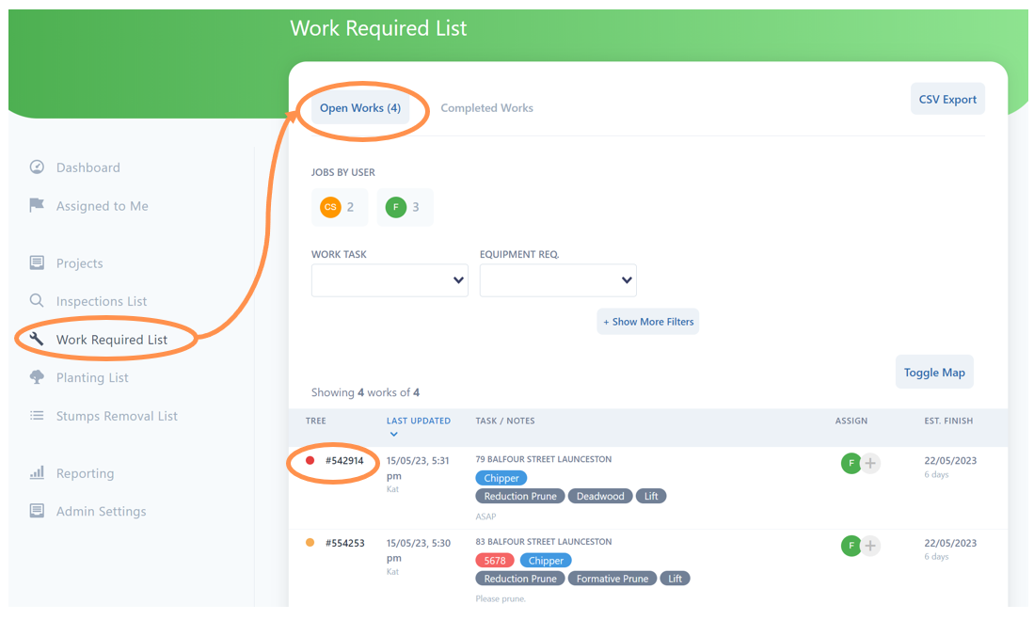Click the Reporting bar chart icon
This screenshot has width=1034, height=636.
click(37, 473)
